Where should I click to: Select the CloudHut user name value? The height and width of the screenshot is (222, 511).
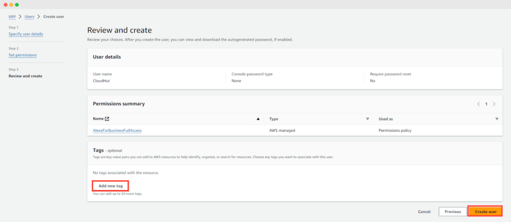click(101, 81)
